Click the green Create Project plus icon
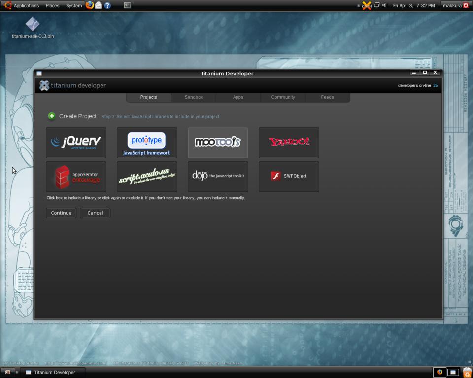 pyautogui.click(x=52, y=116)
